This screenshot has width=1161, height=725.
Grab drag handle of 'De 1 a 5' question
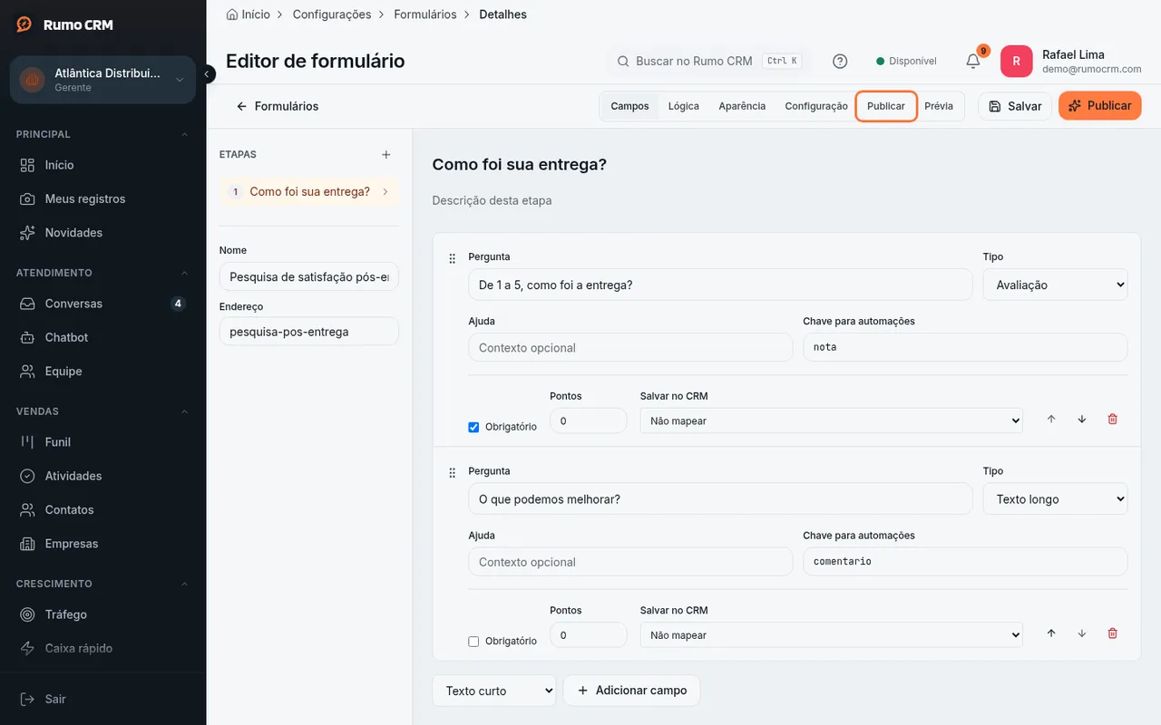[x=453, y=259]
